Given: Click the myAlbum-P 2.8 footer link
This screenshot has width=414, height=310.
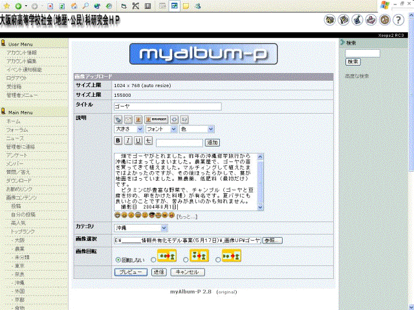Looking at the screenshot, I should pyautogui.click(x=191, y=291).
